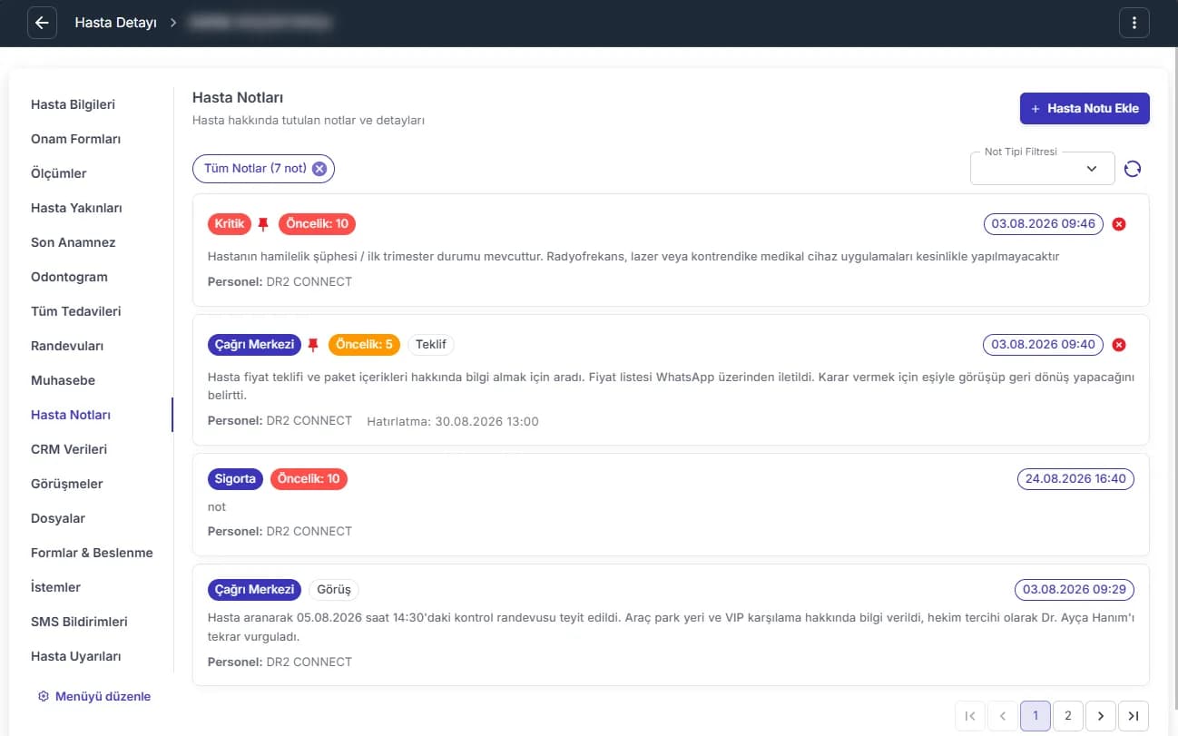The image size is (1178, 736).
Task: Click the gear icon beside Menüyü düzenle
Action: coord(43,697)
